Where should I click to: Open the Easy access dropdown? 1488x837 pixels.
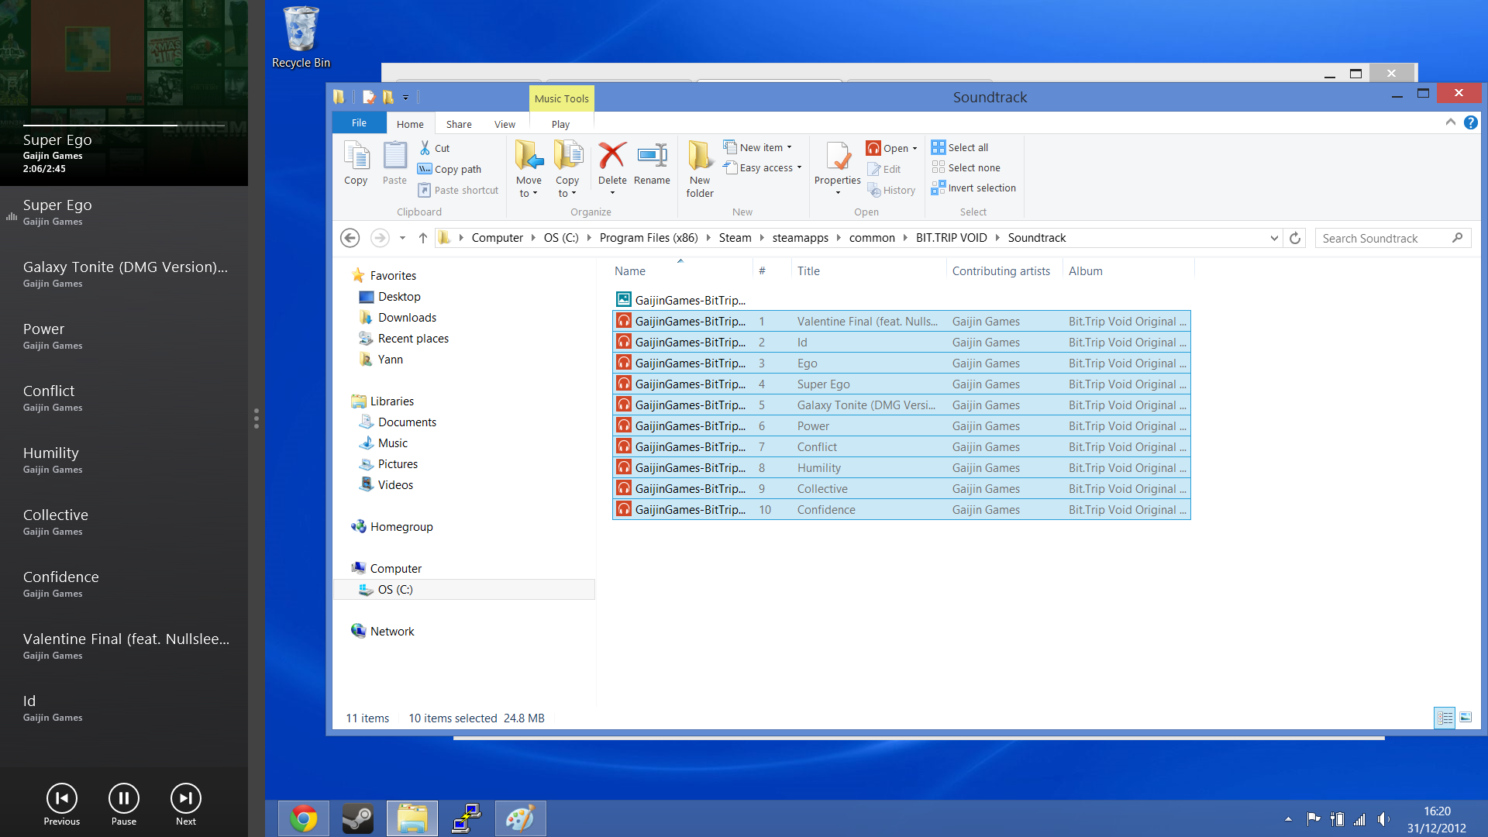pyautogui.click(x=763, y=167)
